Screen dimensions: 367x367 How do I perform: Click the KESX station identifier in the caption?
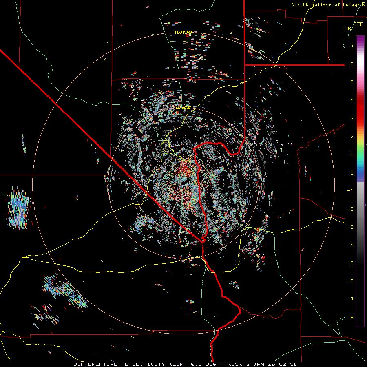tap(235, 364)
